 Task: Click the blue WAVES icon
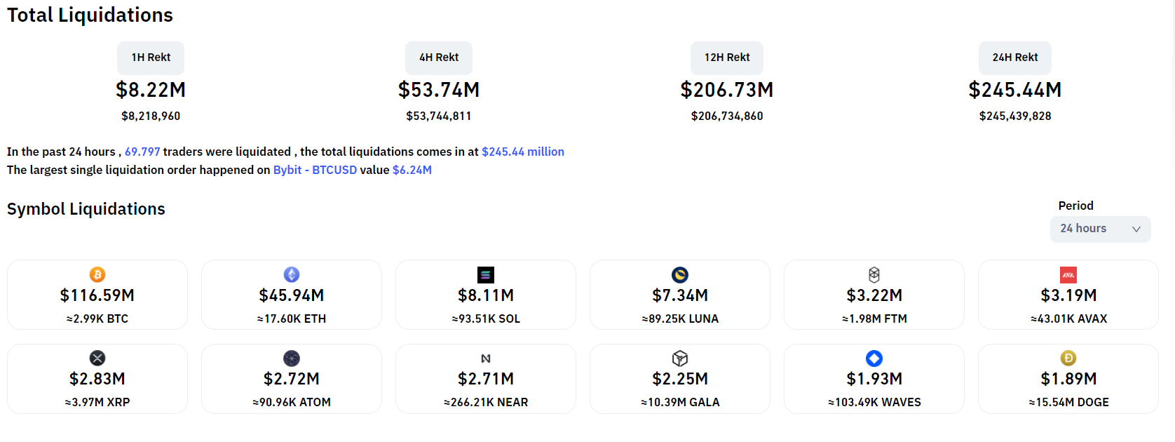(x=874, y=359)
